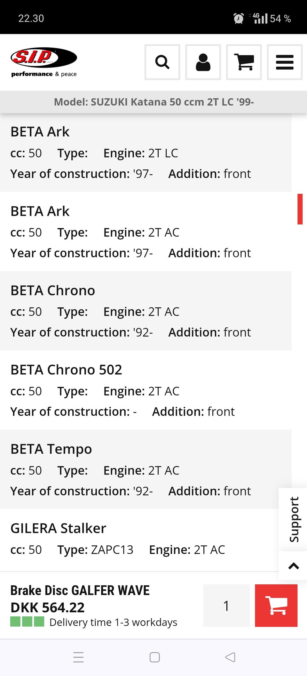The height and width of the screenshot is (676, 307).
Task: Add brake disc to cart red button
Action: coord(276,605)
